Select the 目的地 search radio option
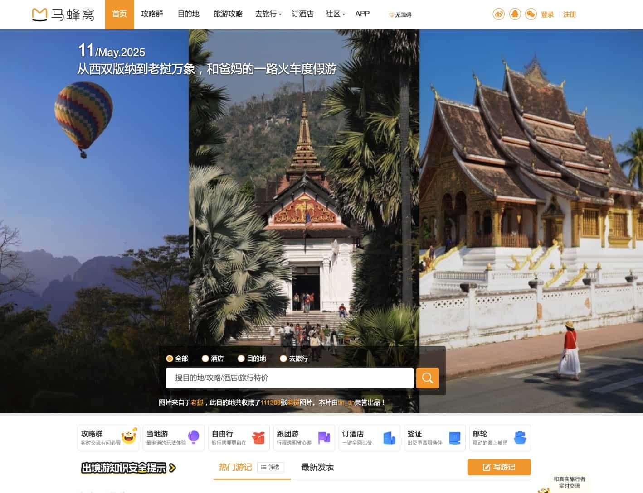This screenshot has width=643, height=493. tap(241, 359)
